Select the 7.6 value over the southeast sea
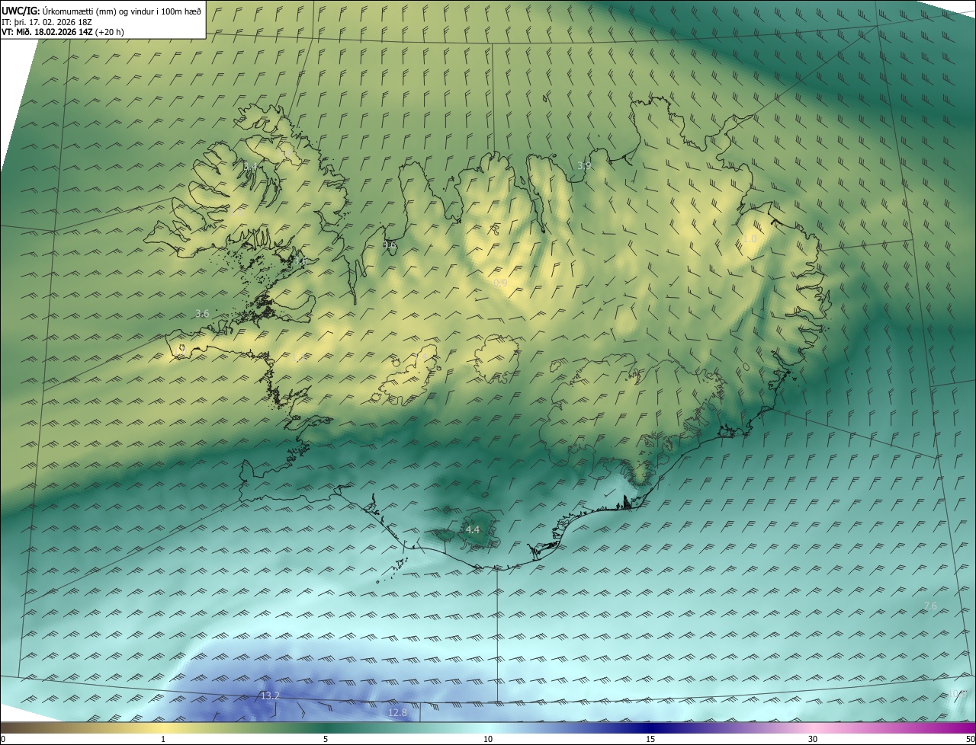 930,606
